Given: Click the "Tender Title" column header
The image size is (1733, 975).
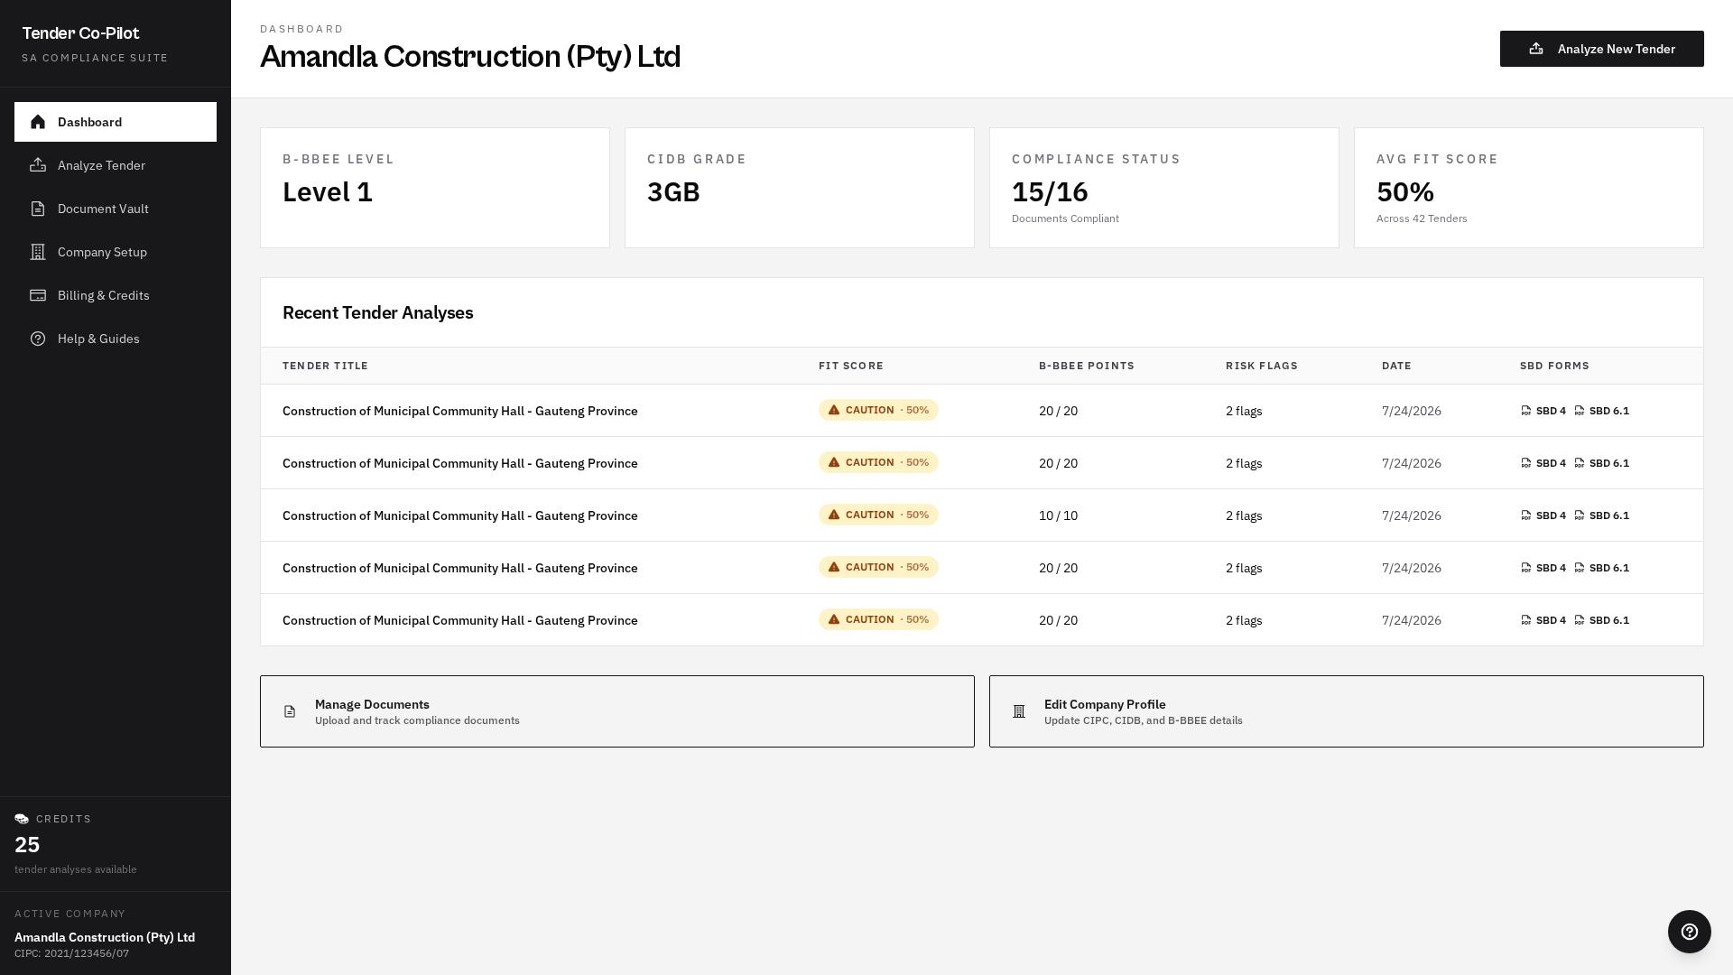Looking at the screenshot, I should point(325,366).
